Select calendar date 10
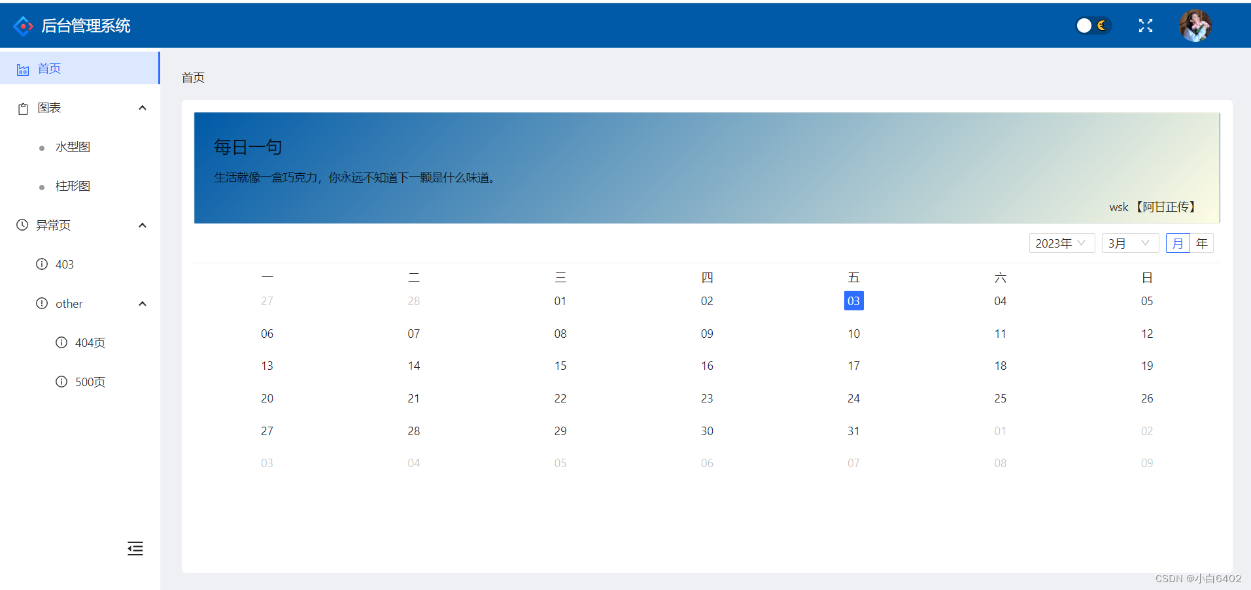Viewport: 1251px width, 590px height. coord(853,334)
